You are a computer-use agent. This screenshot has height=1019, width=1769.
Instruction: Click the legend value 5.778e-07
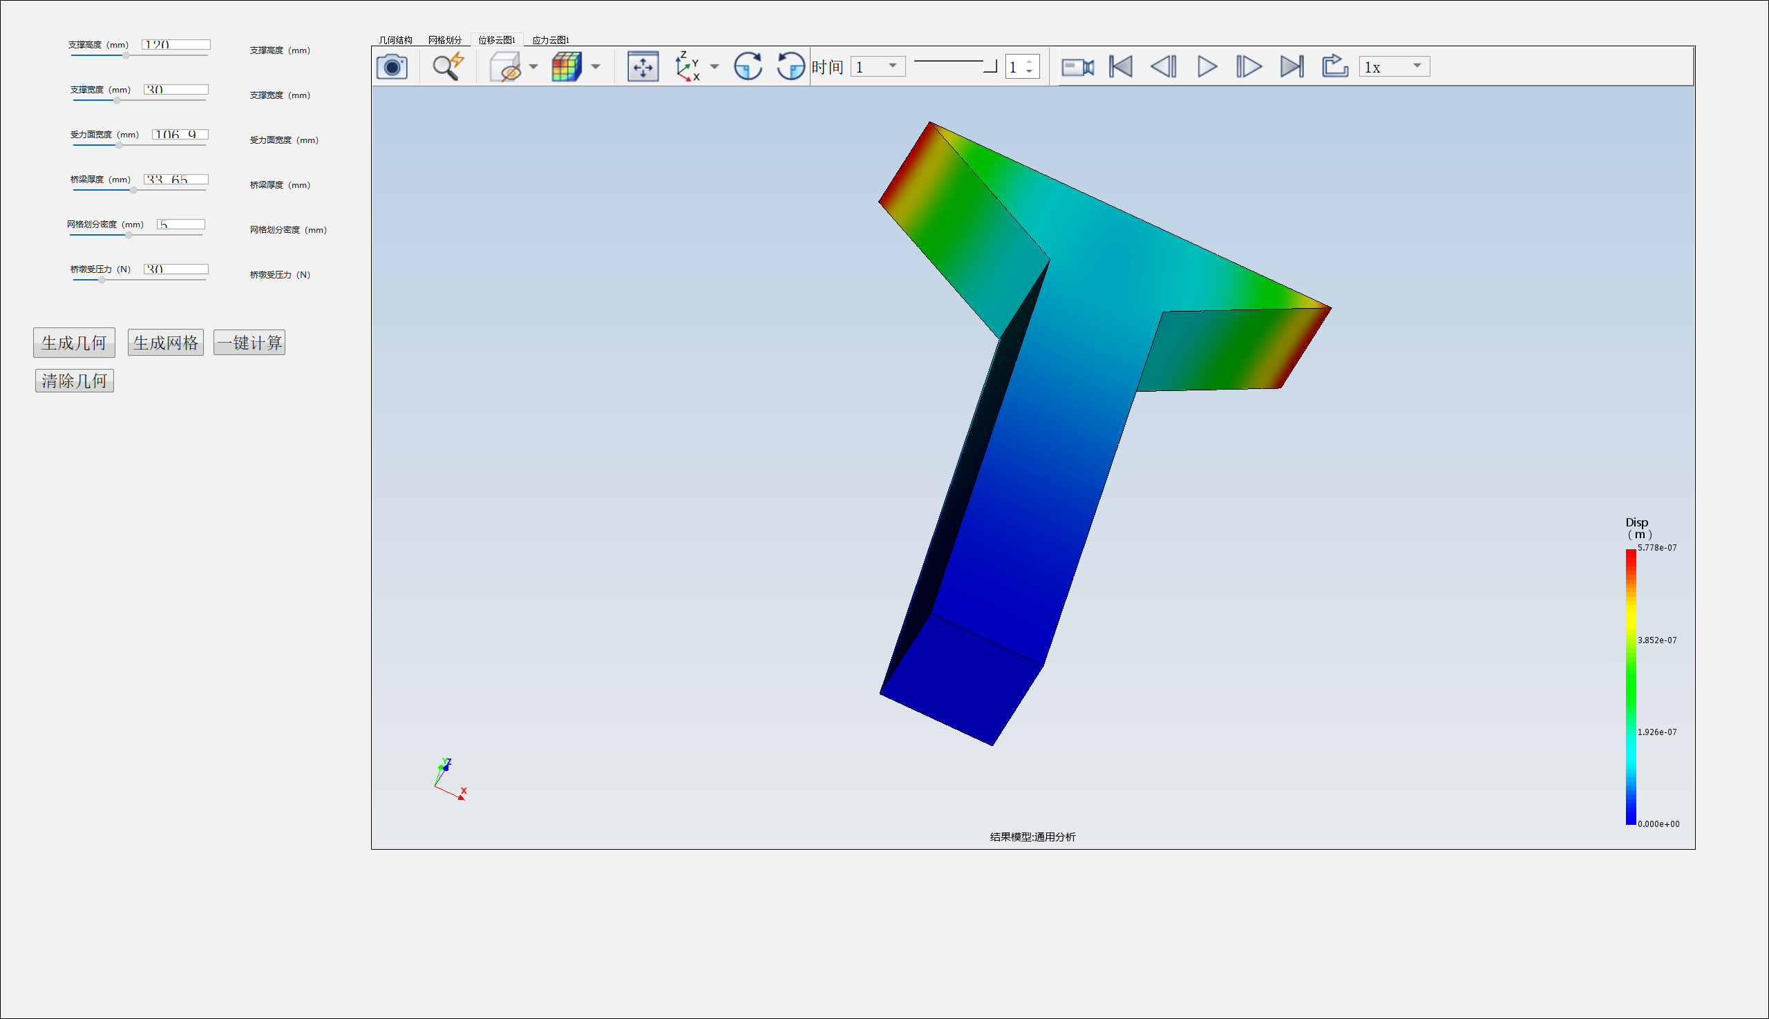[1657, 548]
